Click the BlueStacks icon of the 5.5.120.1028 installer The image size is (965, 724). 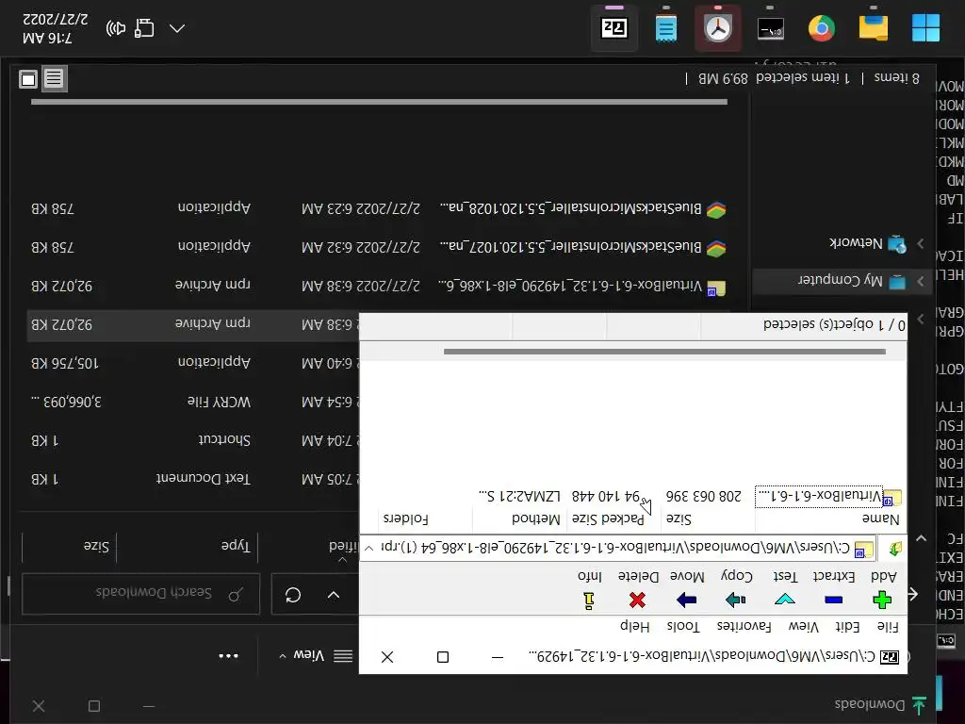click(x=716, y=210)
